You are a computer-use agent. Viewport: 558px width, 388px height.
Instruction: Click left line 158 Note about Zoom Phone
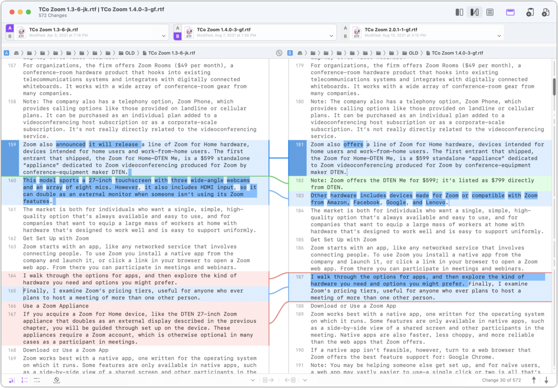(140, 119)
